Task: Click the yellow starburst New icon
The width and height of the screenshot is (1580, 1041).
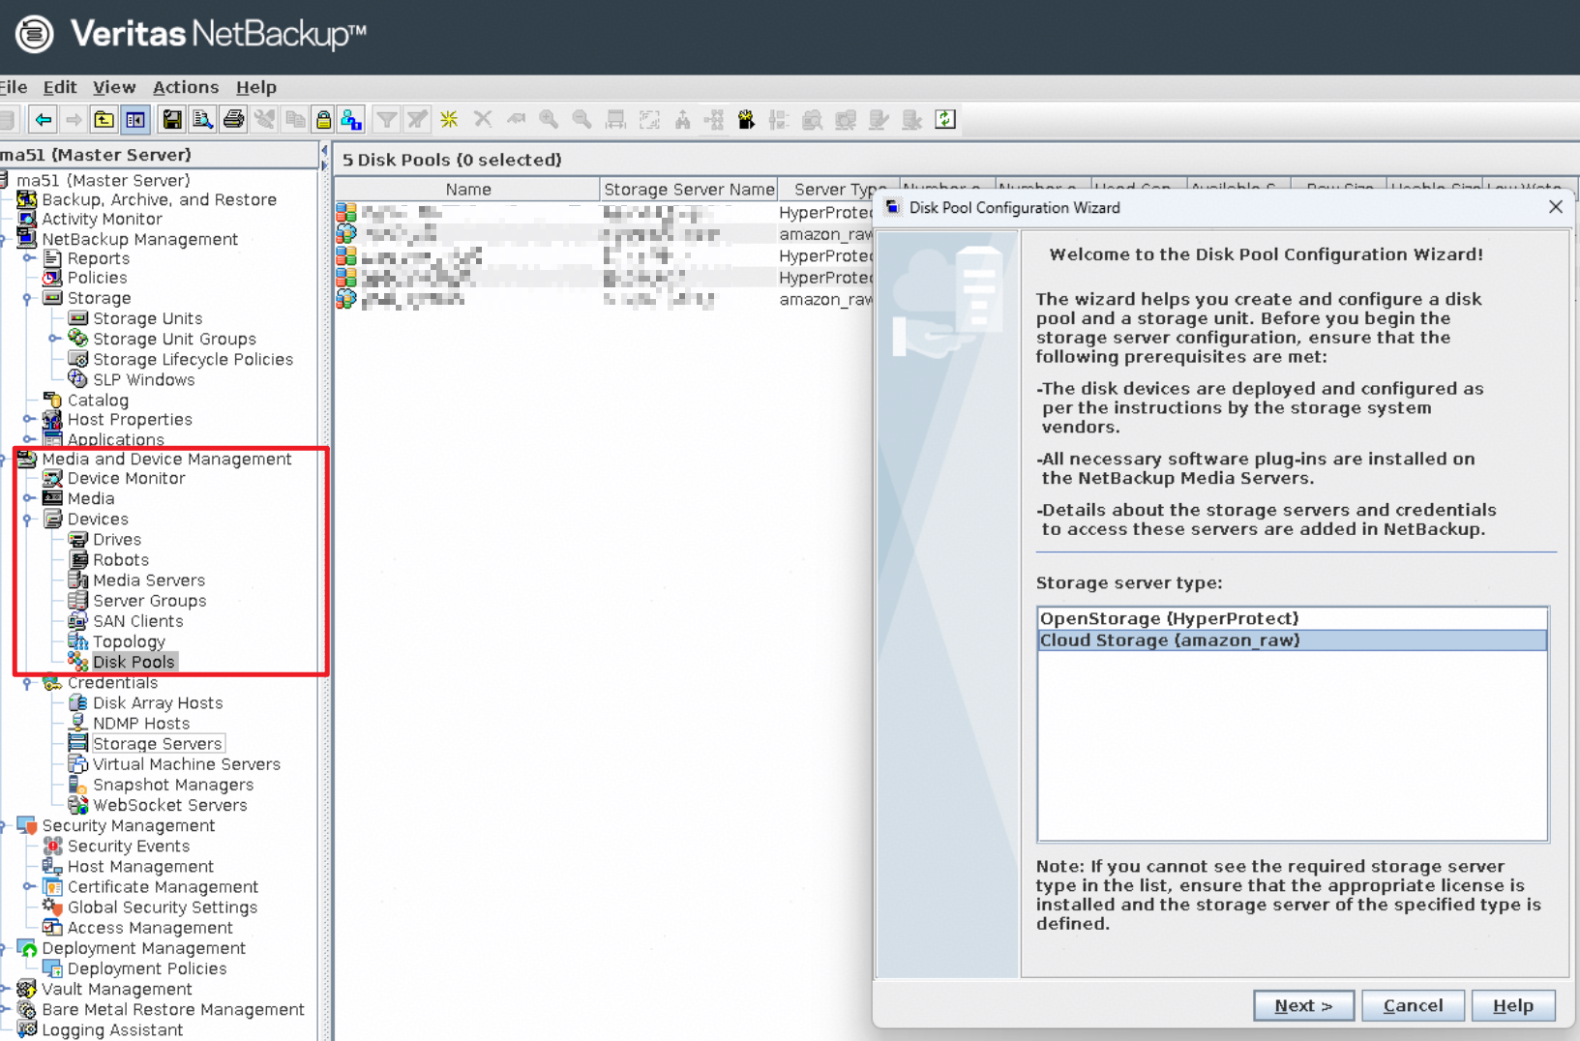Action: [x=449, y=120]
